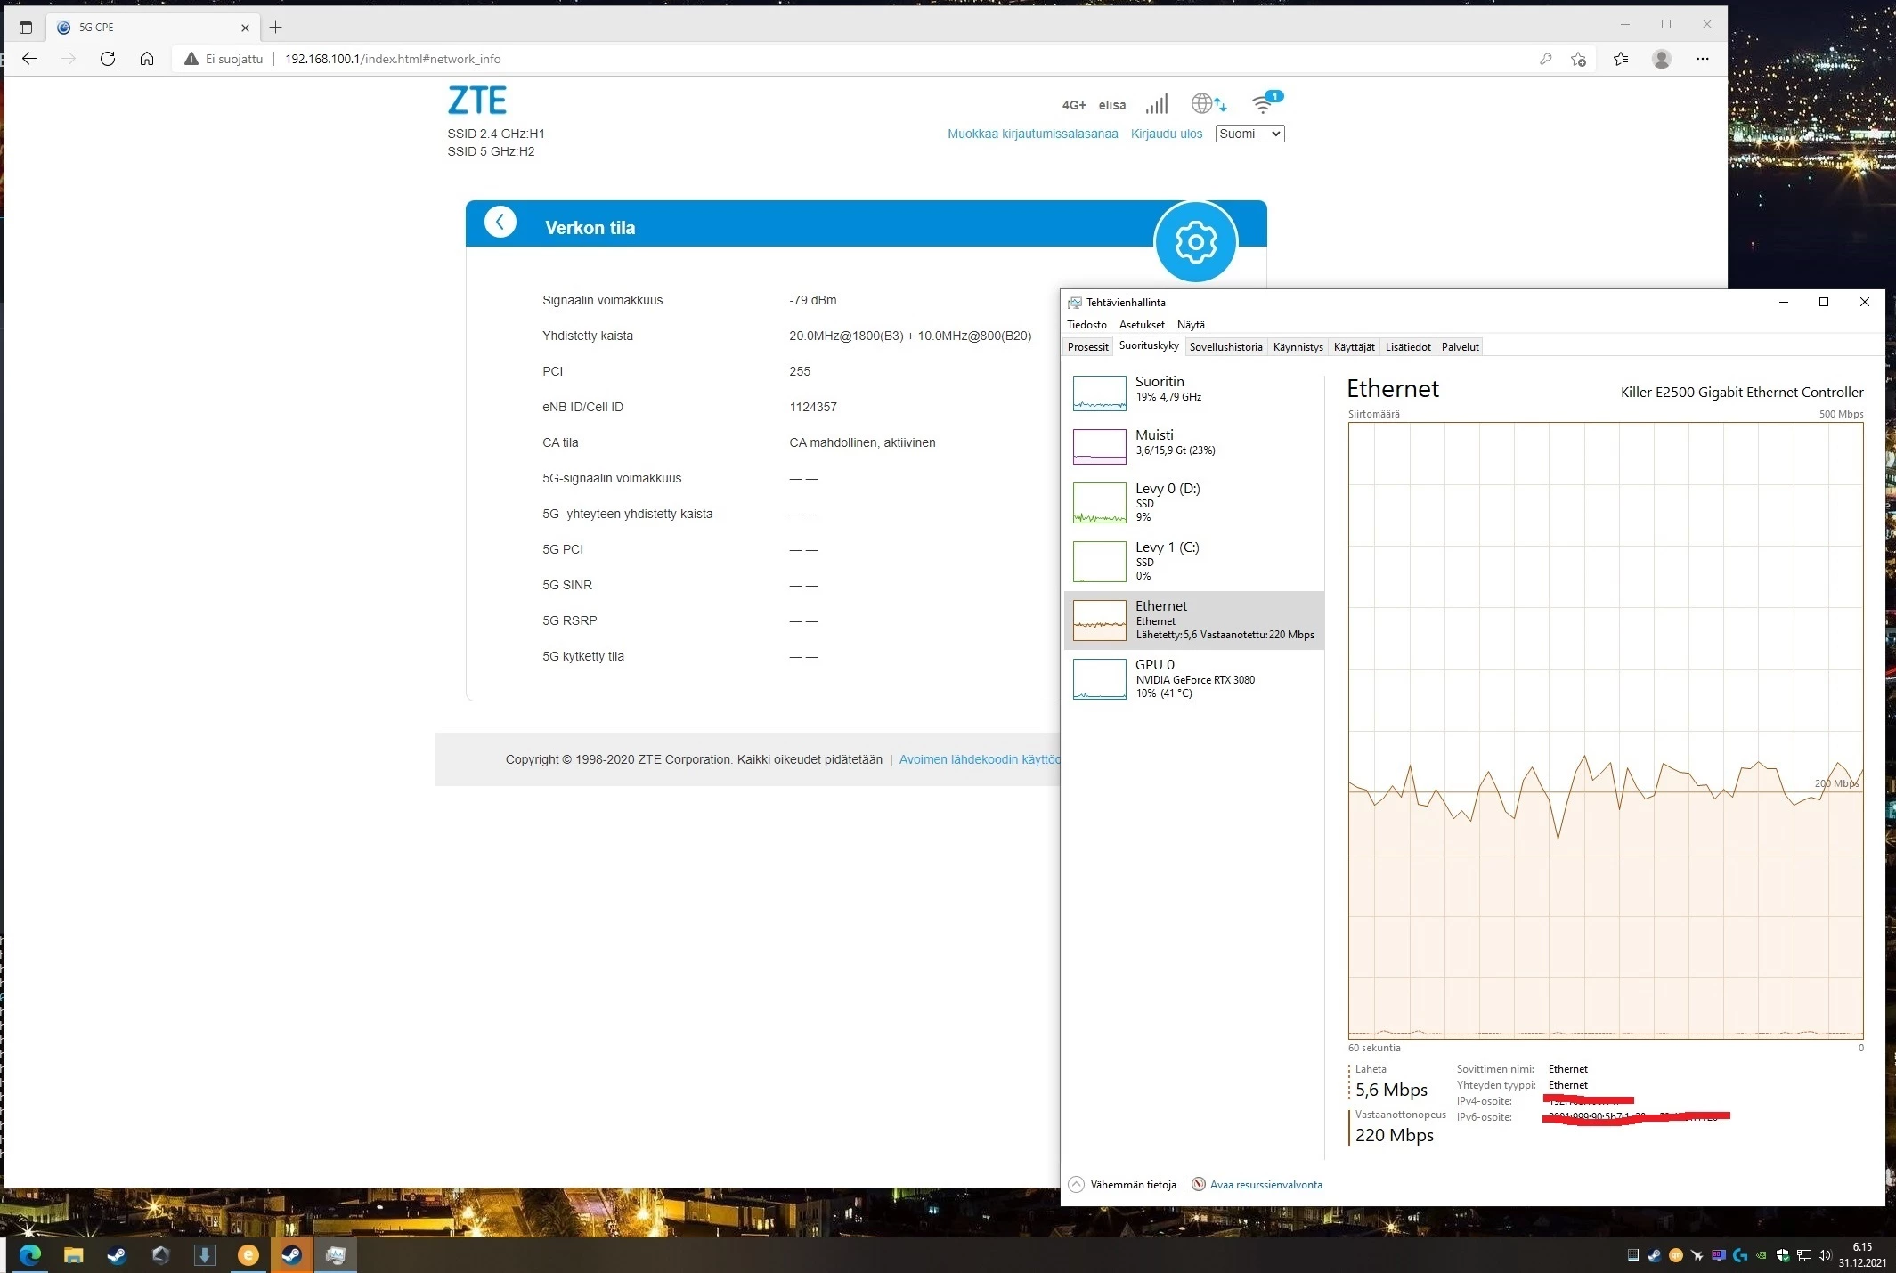Open Avaa resurssienvalvonta link
The image size is (1896, 1273).
(x=1265, y=1185)
